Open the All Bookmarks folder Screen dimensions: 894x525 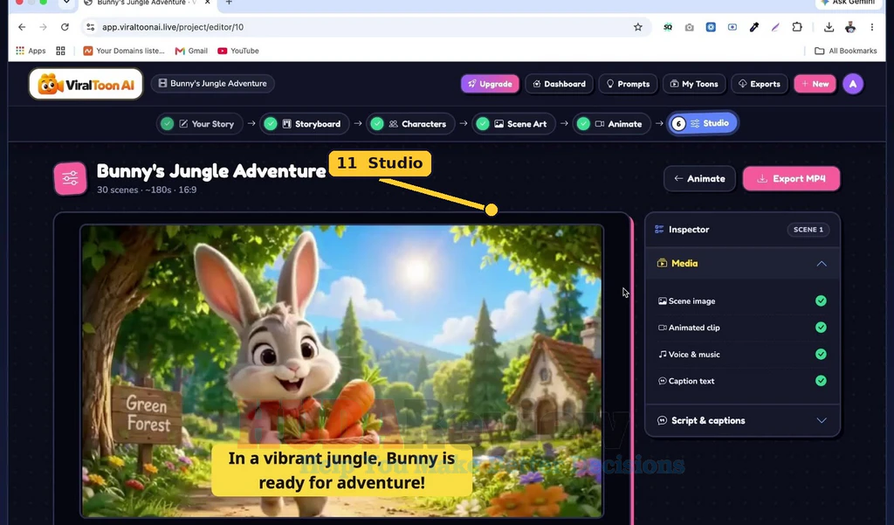point(845,51)
